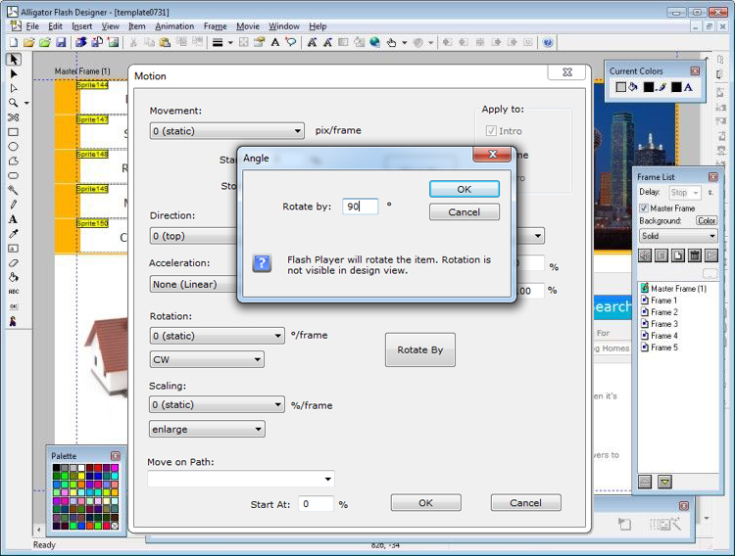Select the ABC text tool
The width and height of the screenshot is (735, 556).
pyautogui.click(x=13, y=292)
